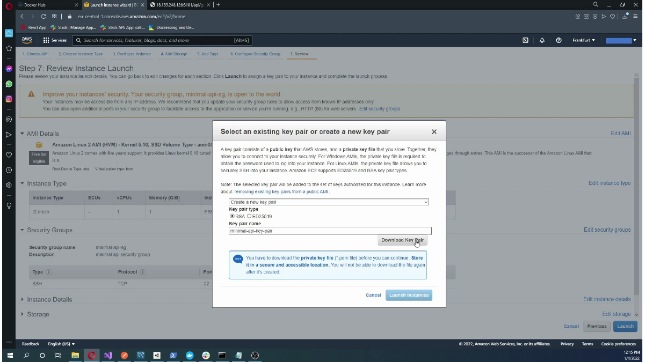Viewport: 645px width, 362px height.
Task: Click the Opera heart bookmark icon
Action: coord(613,17)
